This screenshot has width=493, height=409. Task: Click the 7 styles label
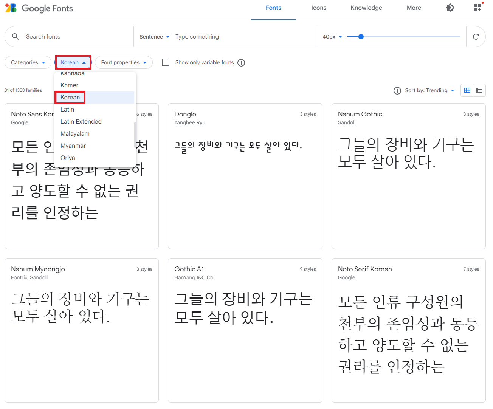[x=471, y=269]
